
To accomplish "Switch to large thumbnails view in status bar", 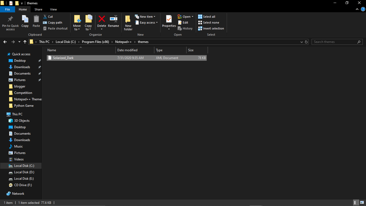I will (362, 203).
